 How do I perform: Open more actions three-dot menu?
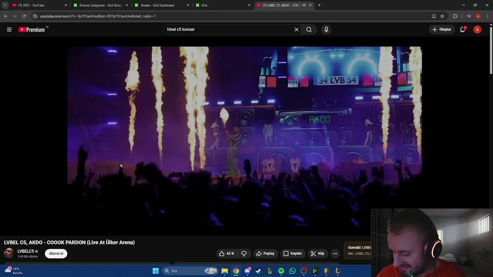click(x=335, y=254)
